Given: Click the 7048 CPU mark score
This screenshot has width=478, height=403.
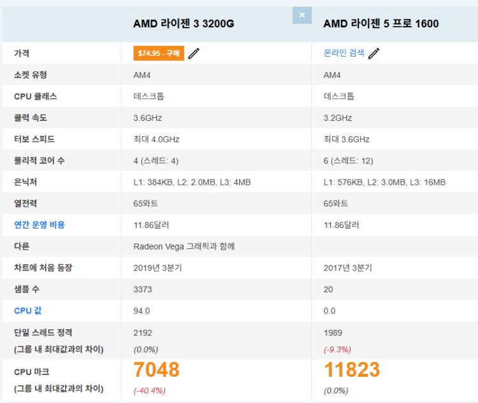Looking at the screenshot, I should (x=156, y=370).
